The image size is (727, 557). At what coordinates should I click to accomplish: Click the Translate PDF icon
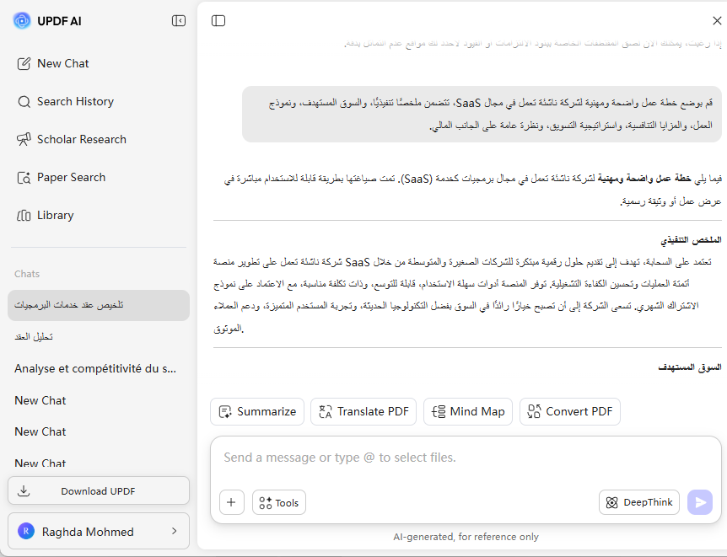(x=326, y=411)
